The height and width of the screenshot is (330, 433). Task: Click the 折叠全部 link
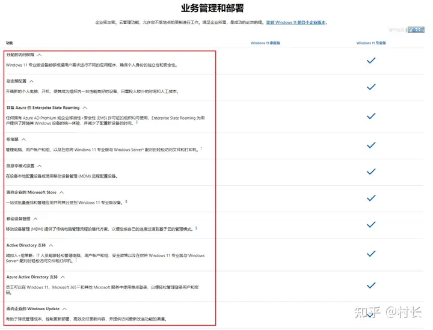tap(416, 30)
